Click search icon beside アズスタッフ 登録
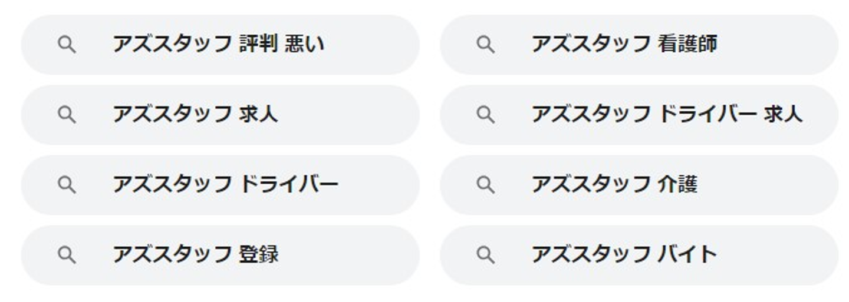 point(67,255)
